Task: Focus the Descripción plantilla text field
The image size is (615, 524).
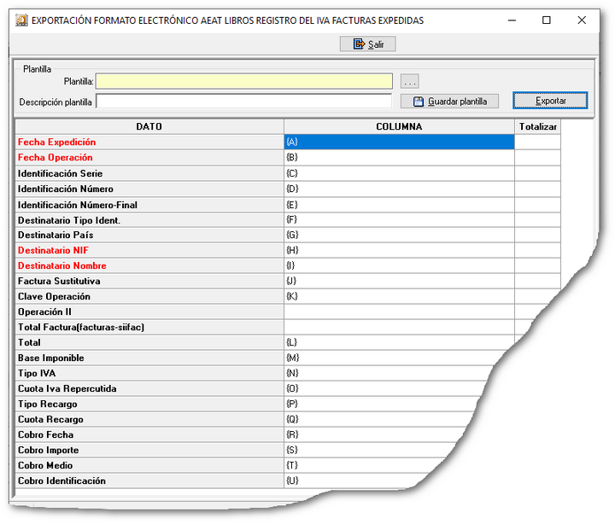Action: (244, 101)
